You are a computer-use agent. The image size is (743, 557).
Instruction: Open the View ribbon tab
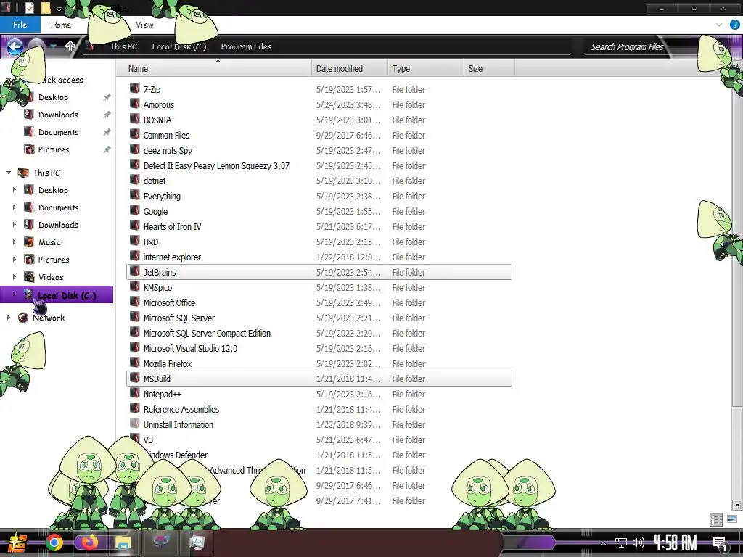click(x=144, y=25)
